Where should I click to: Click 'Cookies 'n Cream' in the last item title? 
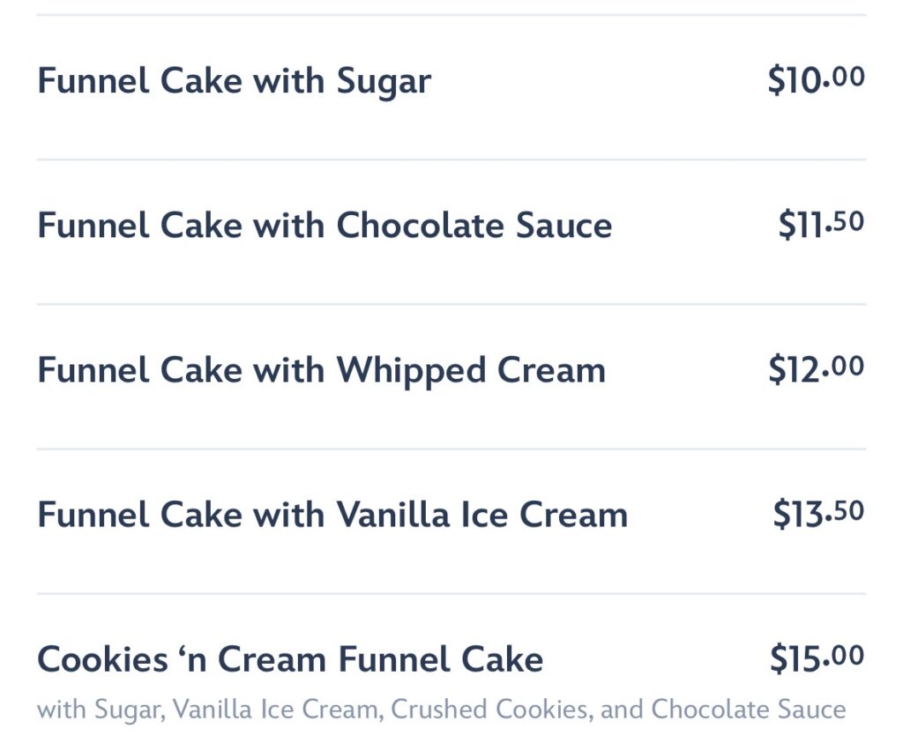click(183, 659)
